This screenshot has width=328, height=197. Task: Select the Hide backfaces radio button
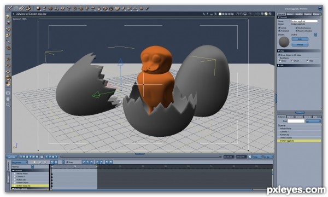307,61
